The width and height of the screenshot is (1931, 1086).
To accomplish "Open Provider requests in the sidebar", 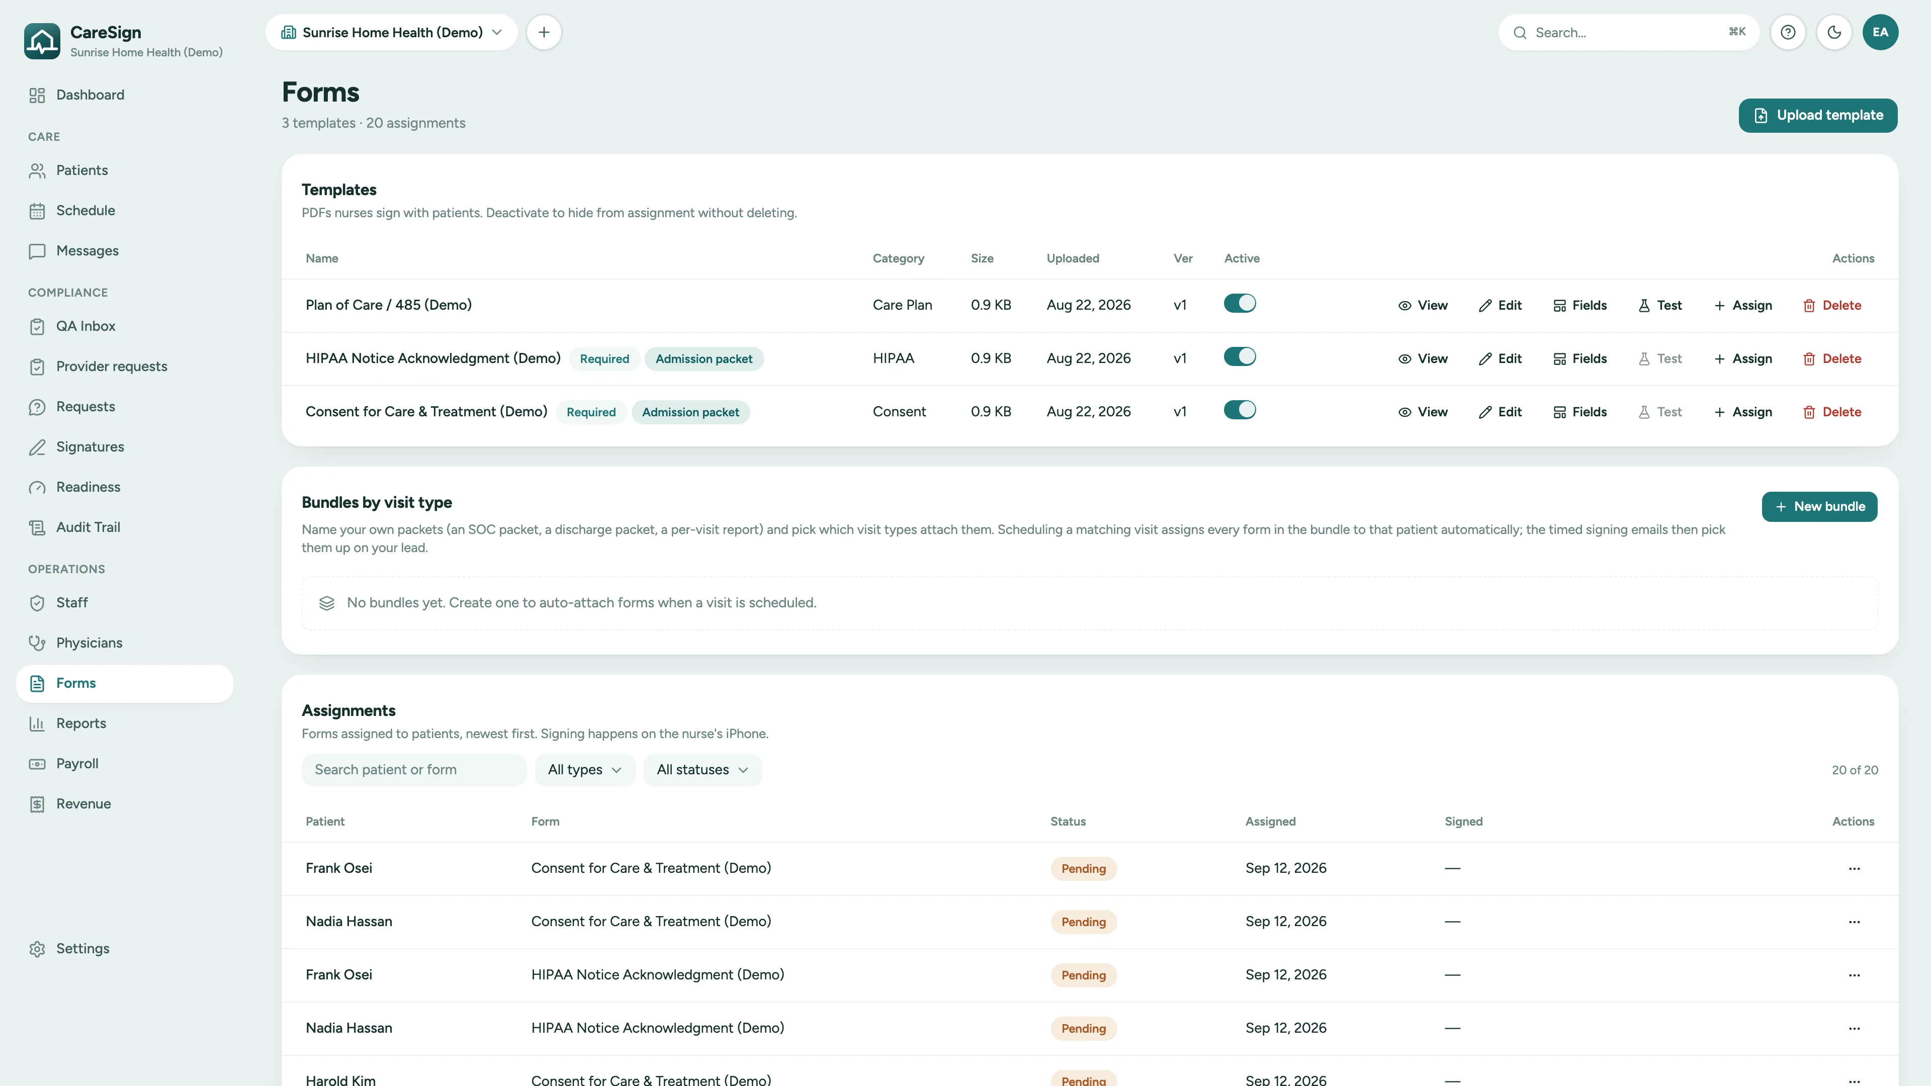I will 124,367.
